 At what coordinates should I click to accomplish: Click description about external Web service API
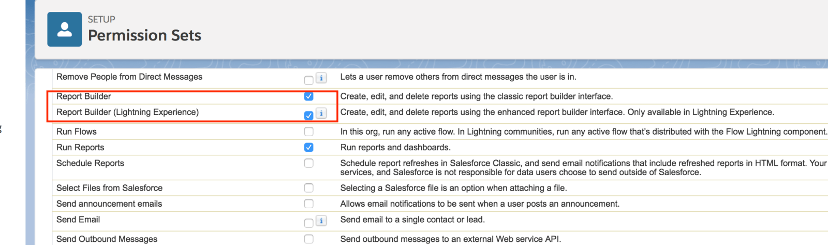pos(451,239)
